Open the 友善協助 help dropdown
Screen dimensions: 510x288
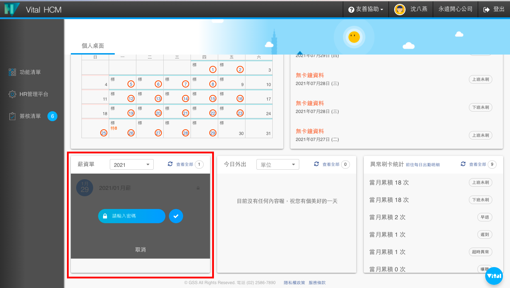(366, 10)
